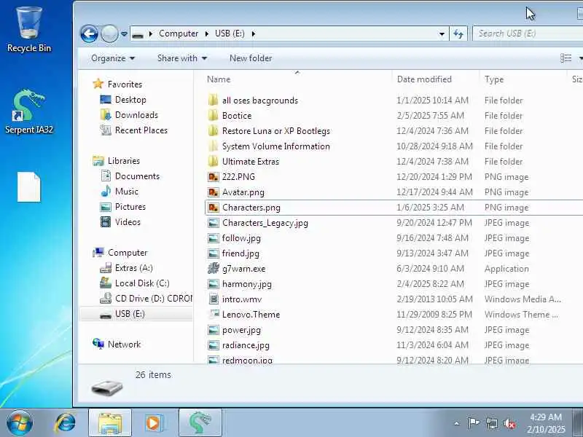583x437 pixels.
Task: Select System Volume Information folder icon
Action: point(214,146)
